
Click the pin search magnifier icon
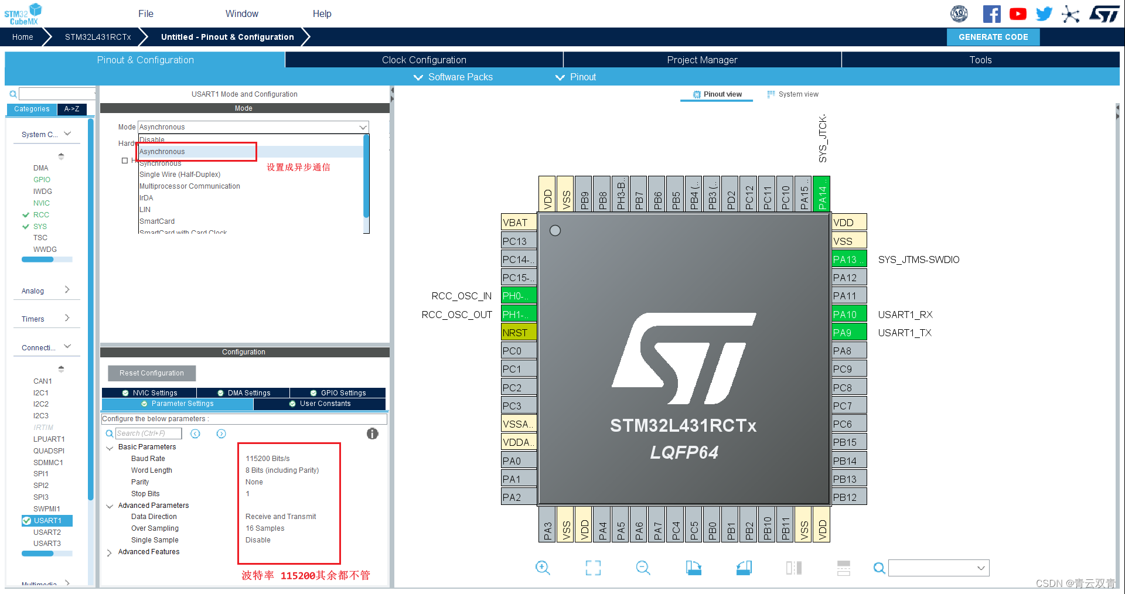879,568
